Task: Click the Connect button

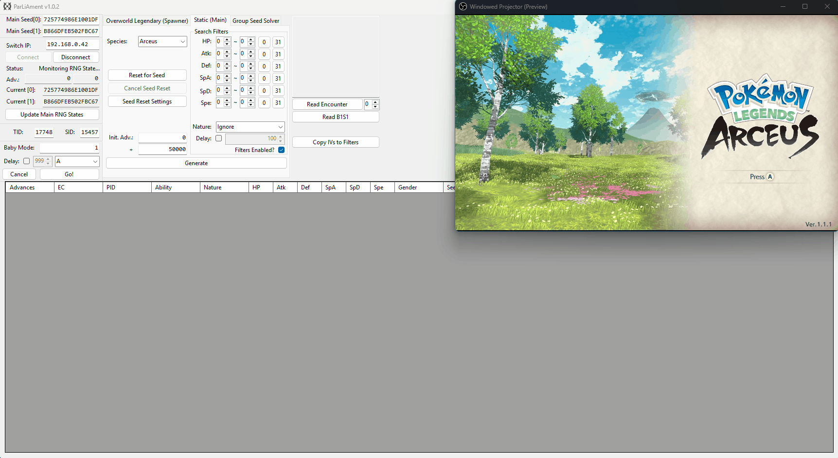Action: [x=28, y=57]
